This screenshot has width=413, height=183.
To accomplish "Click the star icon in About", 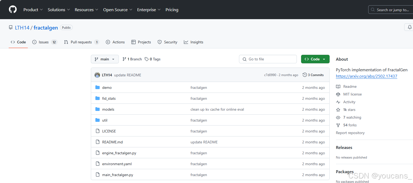I will (338, 110).
